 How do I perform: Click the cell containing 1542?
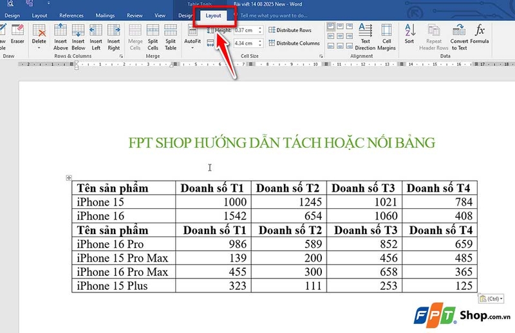[x=214, y=216]
